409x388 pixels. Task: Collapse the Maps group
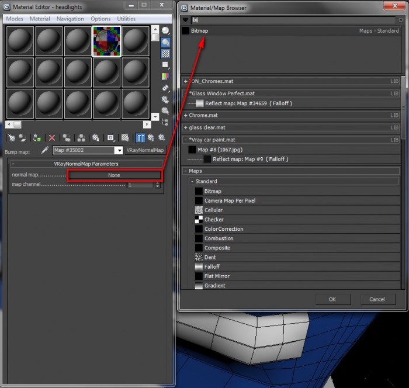point(185,171)
